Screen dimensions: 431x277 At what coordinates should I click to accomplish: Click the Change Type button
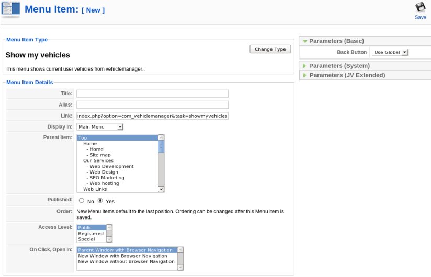coord(270,49)
